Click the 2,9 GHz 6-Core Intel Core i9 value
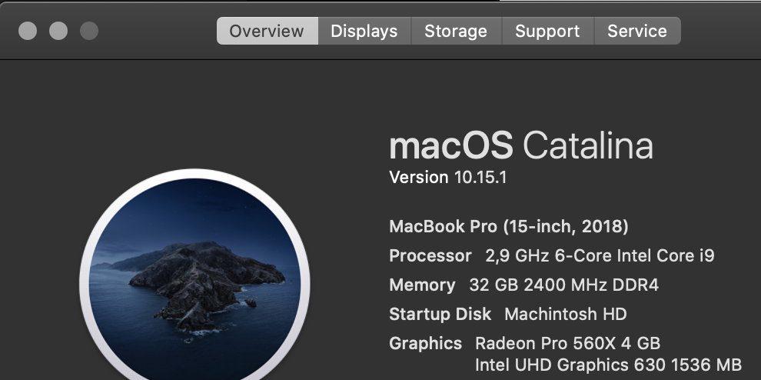Viewport: 761px width, 380px height. pyautogui.click(x=600, y=255)
